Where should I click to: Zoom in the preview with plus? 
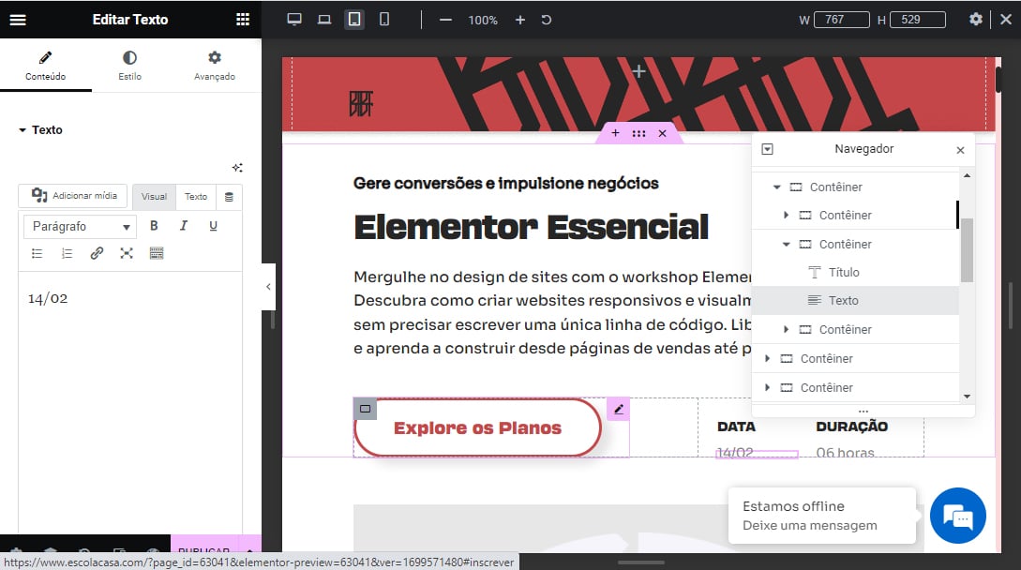[x=520, y=21]
